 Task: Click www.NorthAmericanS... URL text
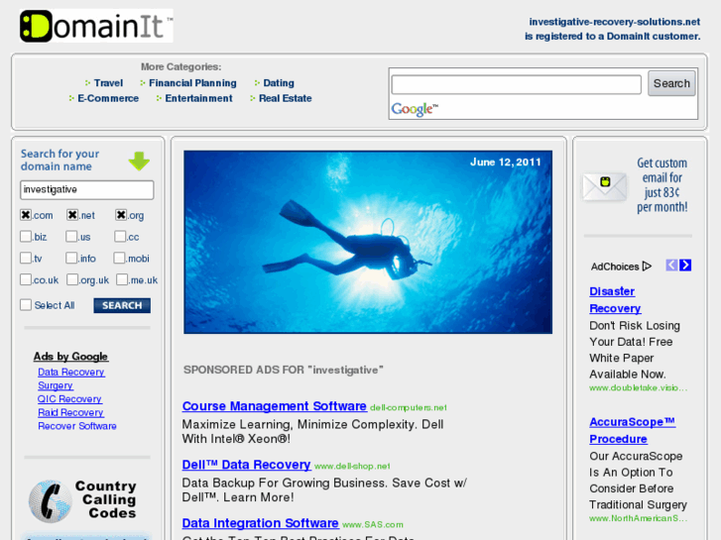[x=639, y=518]
